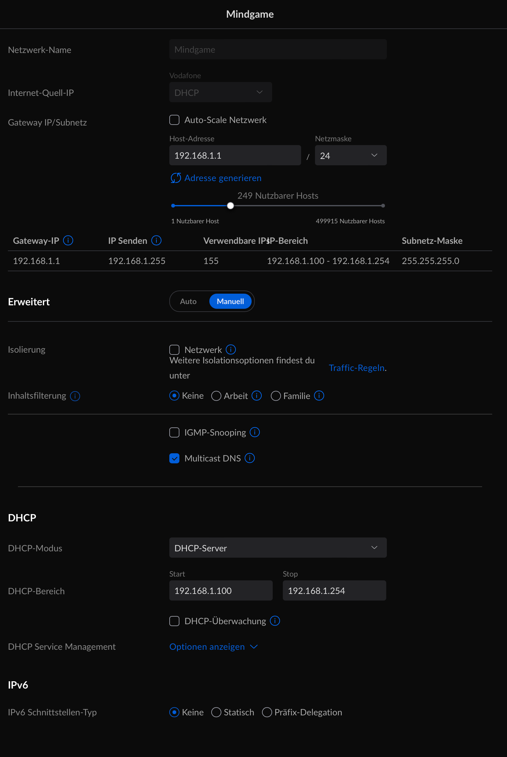Open the Netzmaske dropdown showing 24
This screenshot has width=507, height=757.
tap(351, 156)
